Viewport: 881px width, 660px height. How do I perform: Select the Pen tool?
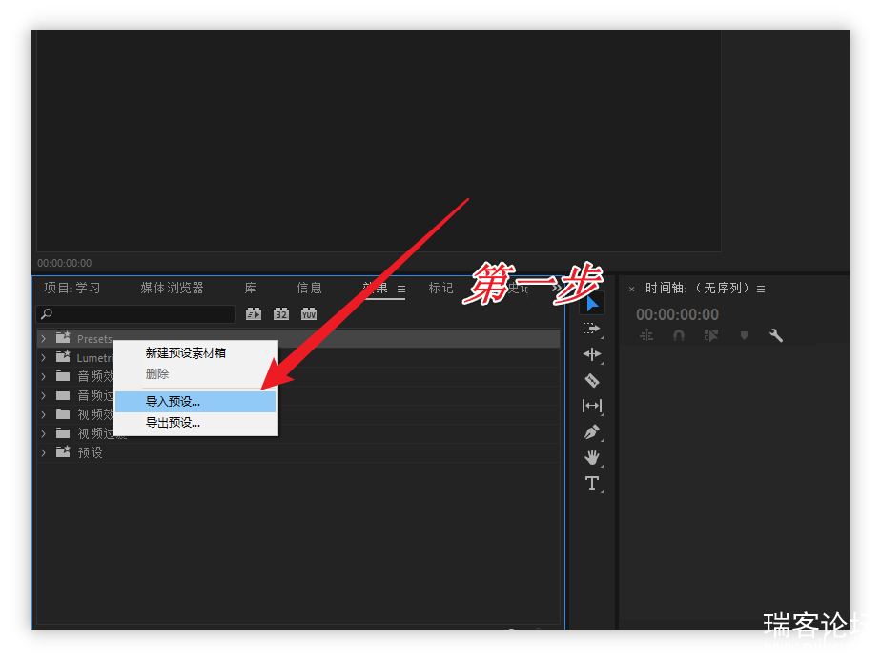coord(592,432)
